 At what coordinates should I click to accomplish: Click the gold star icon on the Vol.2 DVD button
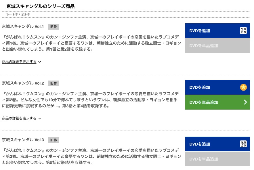click(x=243, y=87)
